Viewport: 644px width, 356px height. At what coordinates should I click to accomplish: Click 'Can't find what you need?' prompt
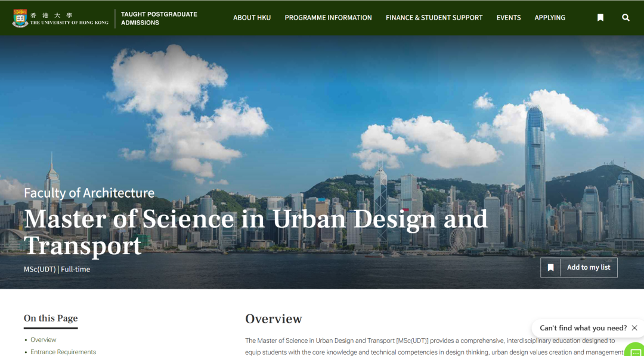click(x=583, y=327)
